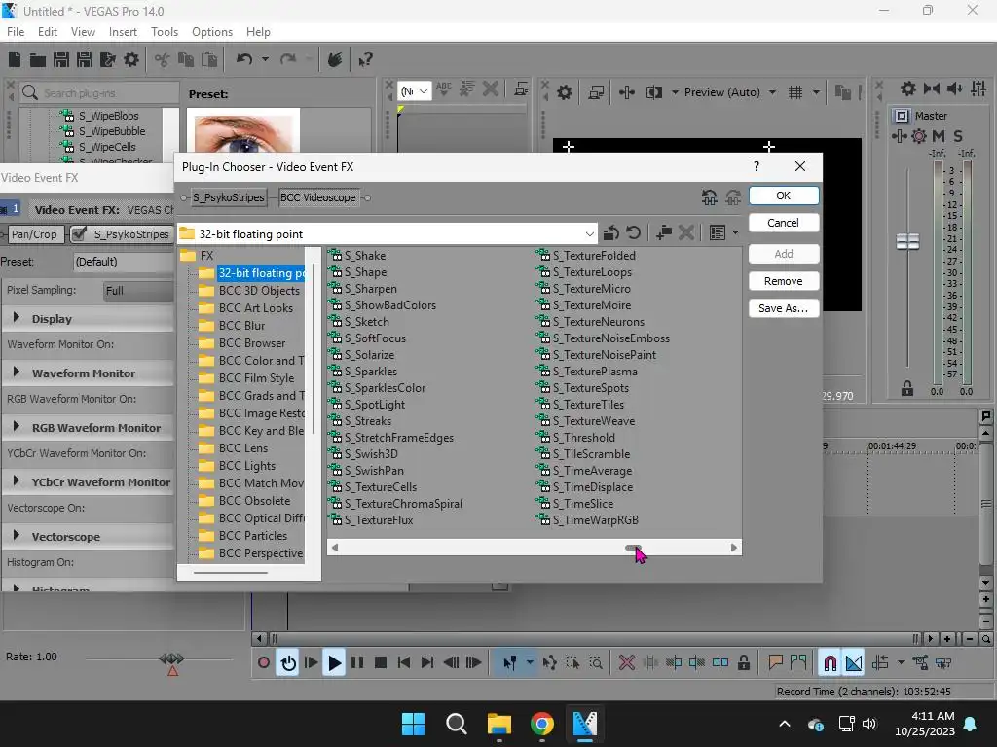This screenshot has height=747, width=997.
Task: Toggle Auto Crossfades icon in timeline toolbar
Action: coord(854,663)
